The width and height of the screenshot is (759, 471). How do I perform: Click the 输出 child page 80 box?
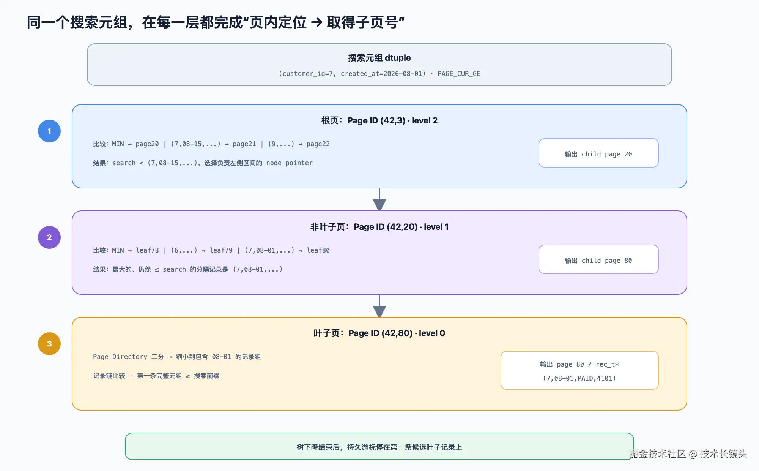click(598, 259)
